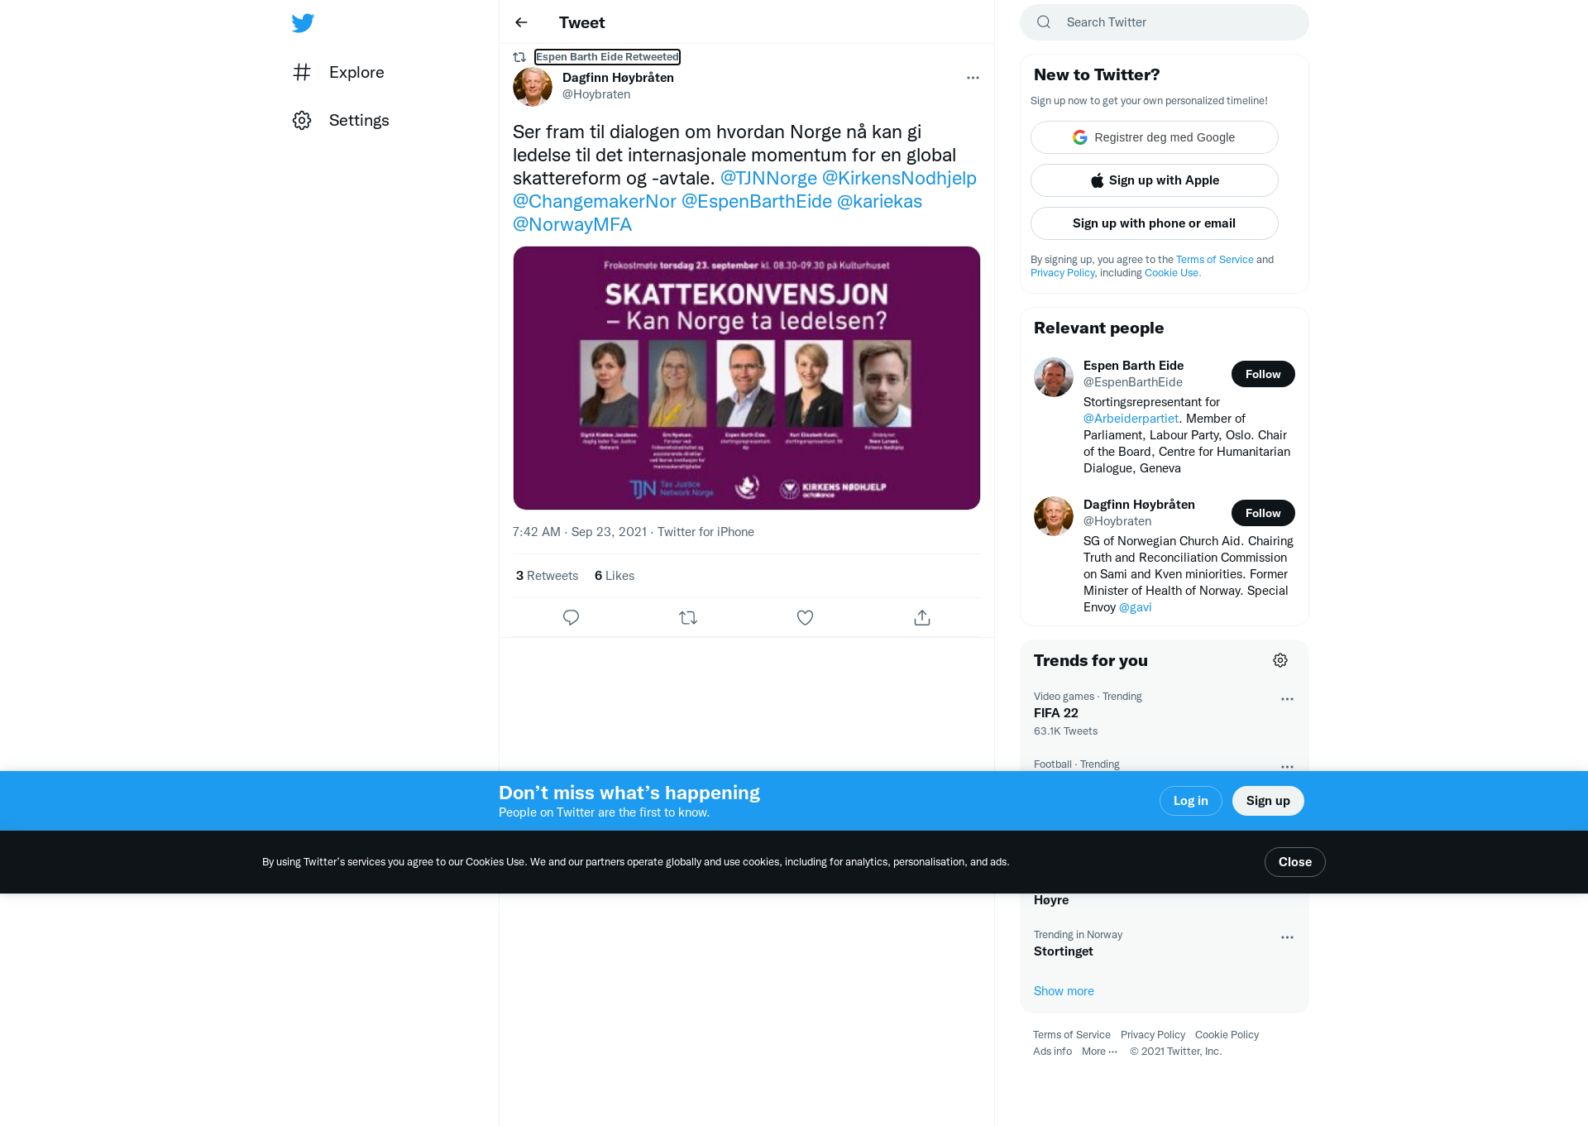The height and width of the screenshot is (1126, 1588).
Task: Open the share tweet icon
Action: click(922, 617)
